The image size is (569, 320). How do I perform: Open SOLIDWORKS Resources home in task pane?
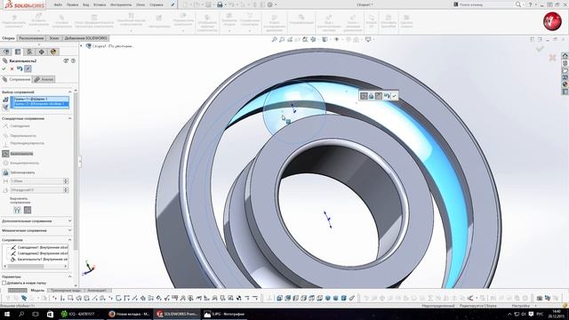click(565, 56)
